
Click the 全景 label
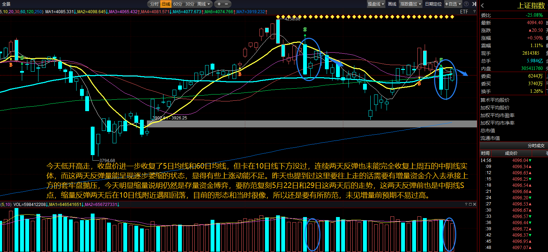(x=6, y=4)
